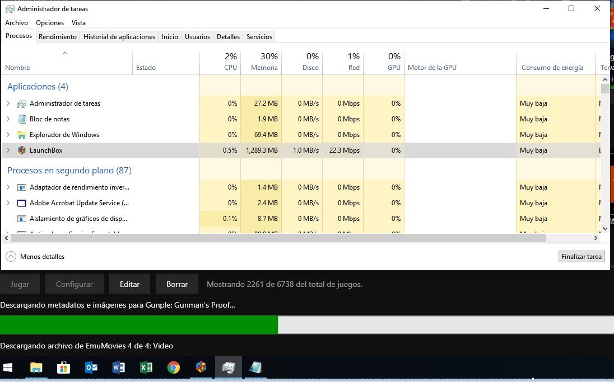The height and width of the screenshot is (382, 614).
Task: Switch to the Rendimiento tab
Action: (x=58, y=37)
